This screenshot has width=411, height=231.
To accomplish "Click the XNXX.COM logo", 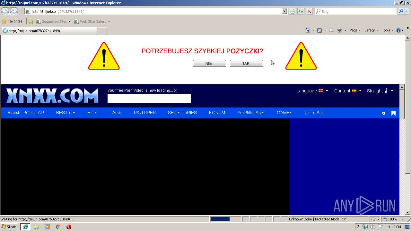I will [52, 96].
